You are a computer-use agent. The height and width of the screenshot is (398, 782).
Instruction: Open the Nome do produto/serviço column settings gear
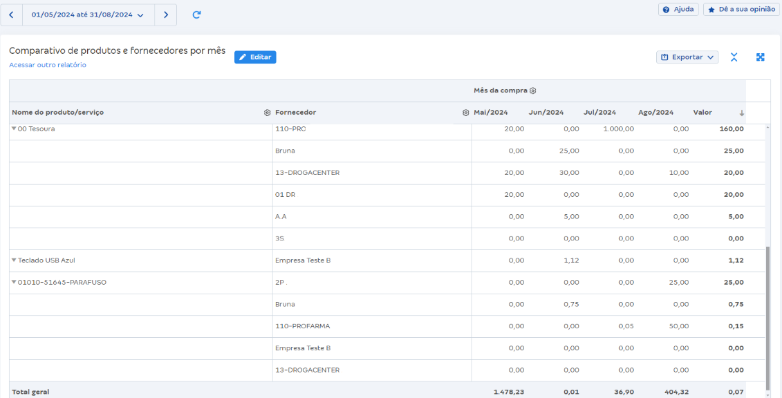coord(266,112)
